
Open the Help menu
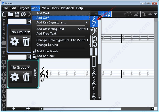[x=79, y=8]
